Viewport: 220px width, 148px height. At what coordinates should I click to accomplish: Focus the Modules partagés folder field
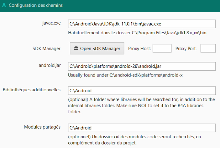(142, 128)
